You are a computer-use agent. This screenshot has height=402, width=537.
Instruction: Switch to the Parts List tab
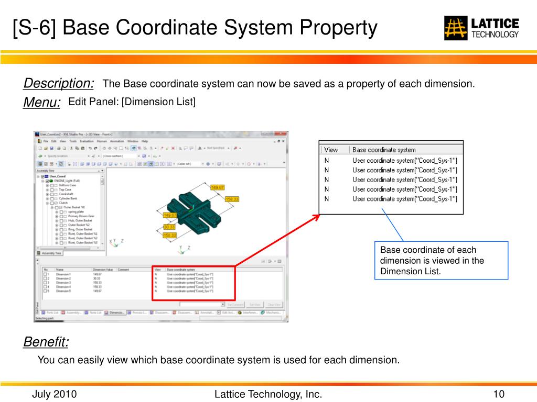tap(50, 312)
